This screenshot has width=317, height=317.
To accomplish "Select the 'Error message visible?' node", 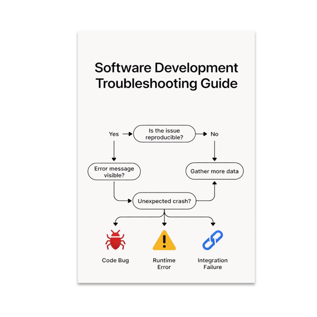I will [x=114, y=172].
